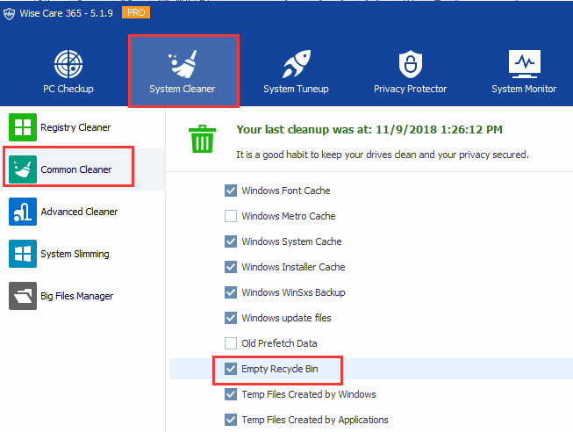573x432 pixels.
Task: Click the Advanced Cleaner vacuum icon
Action: [23, 212]
